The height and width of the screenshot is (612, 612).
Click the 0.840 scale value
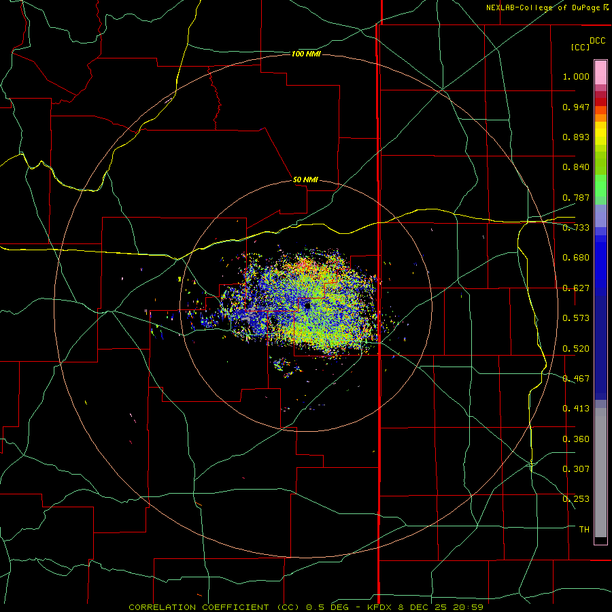576,167
